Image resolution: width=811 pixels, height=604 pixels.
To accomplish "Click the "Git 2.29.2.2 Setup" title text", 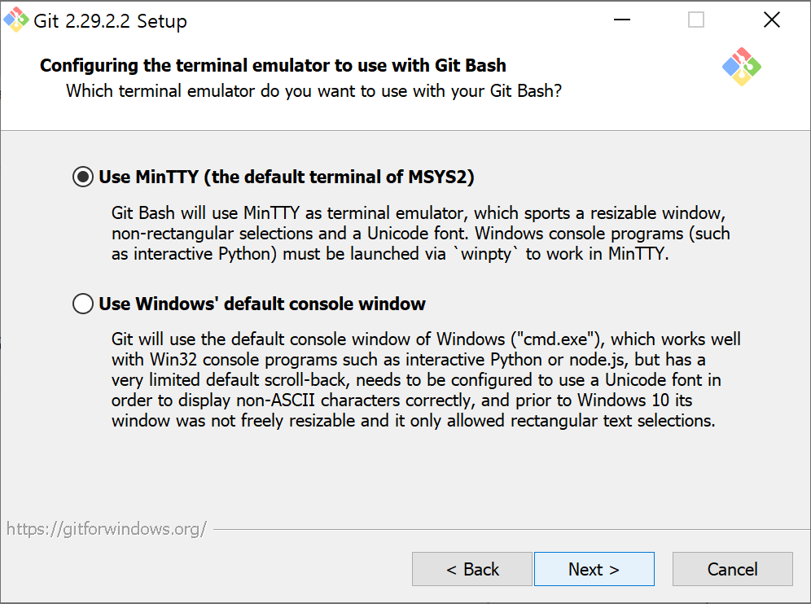I will pyautogui.click(x=110, y=20).
